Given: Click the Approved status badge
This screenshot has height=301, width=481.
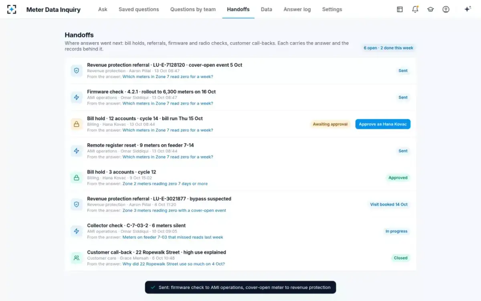Looking at the screenshot, I should coord(398,178).
